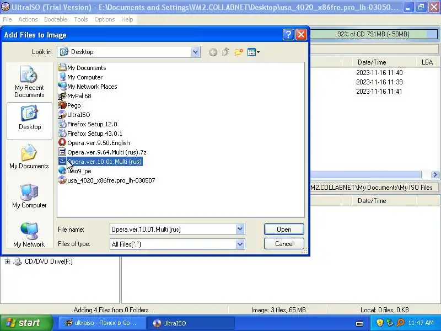Open My Recent Documents in places bar
The image size is (441, 331).
(x=29, y=82)
